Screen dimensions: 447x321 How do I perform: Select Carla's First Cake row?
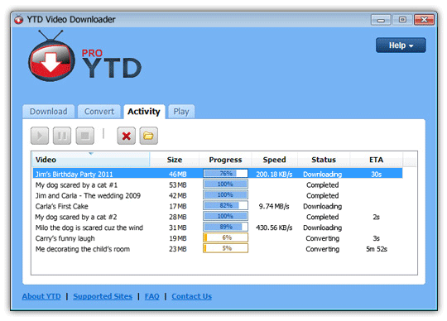pyautogui.click(x=218, y=206)
